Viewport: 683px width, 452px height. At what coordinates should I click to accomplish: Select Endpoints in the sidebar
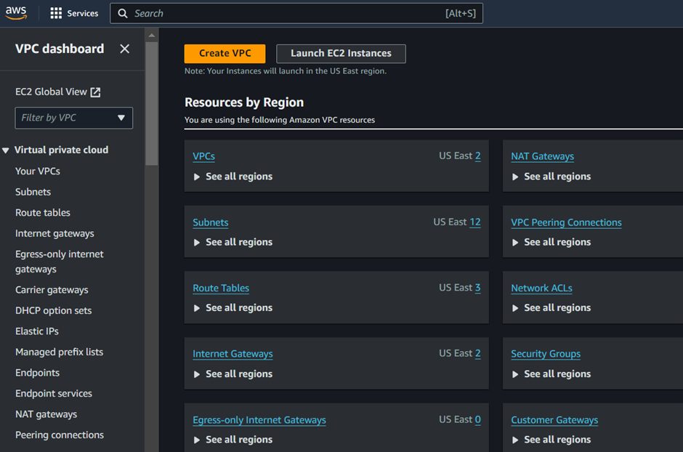click(x=38, y=373)
